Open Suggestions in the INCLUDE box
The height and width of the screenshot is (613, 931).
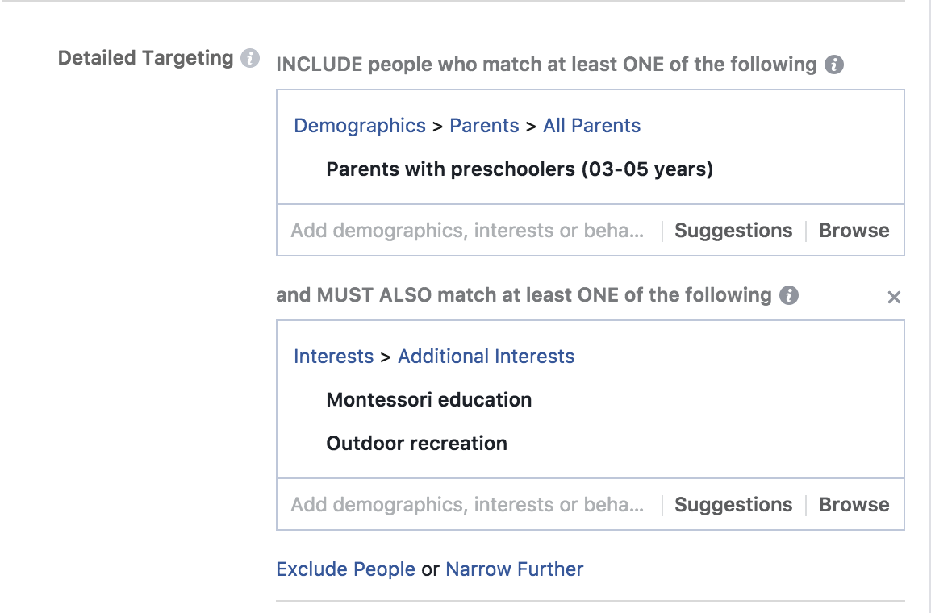[733, 231]
